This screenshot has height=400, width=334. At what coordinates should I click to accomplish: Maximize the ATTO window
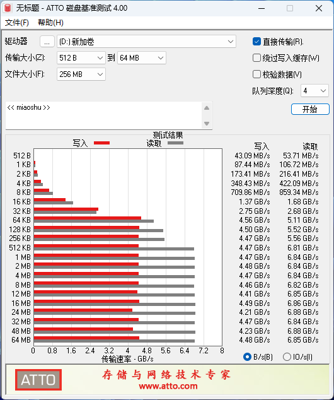tap(290, 8)
